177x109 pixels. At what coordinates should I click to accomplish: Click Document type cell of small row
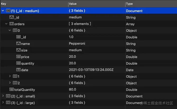(134, 96)
